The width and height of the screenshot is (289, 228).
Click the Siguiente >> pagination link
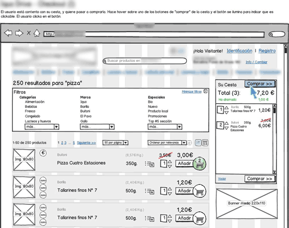[x=86, y=143]
